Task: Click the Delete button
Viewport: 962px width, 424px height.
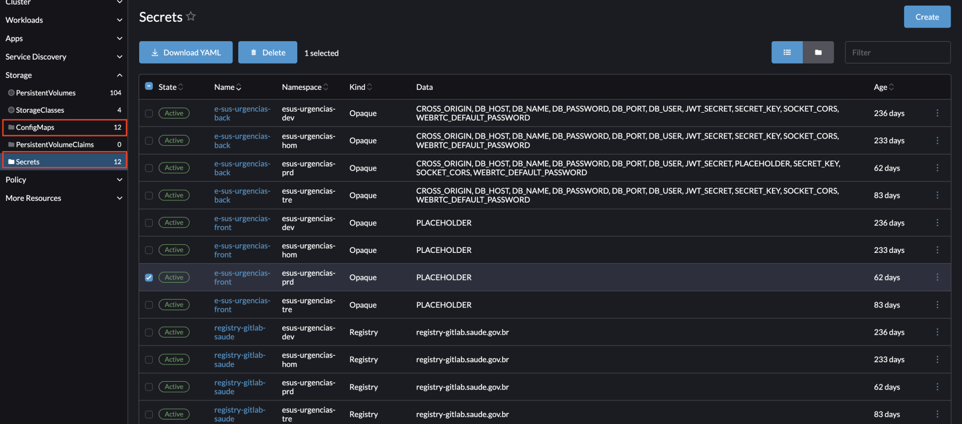Action: tap(267, 53)
